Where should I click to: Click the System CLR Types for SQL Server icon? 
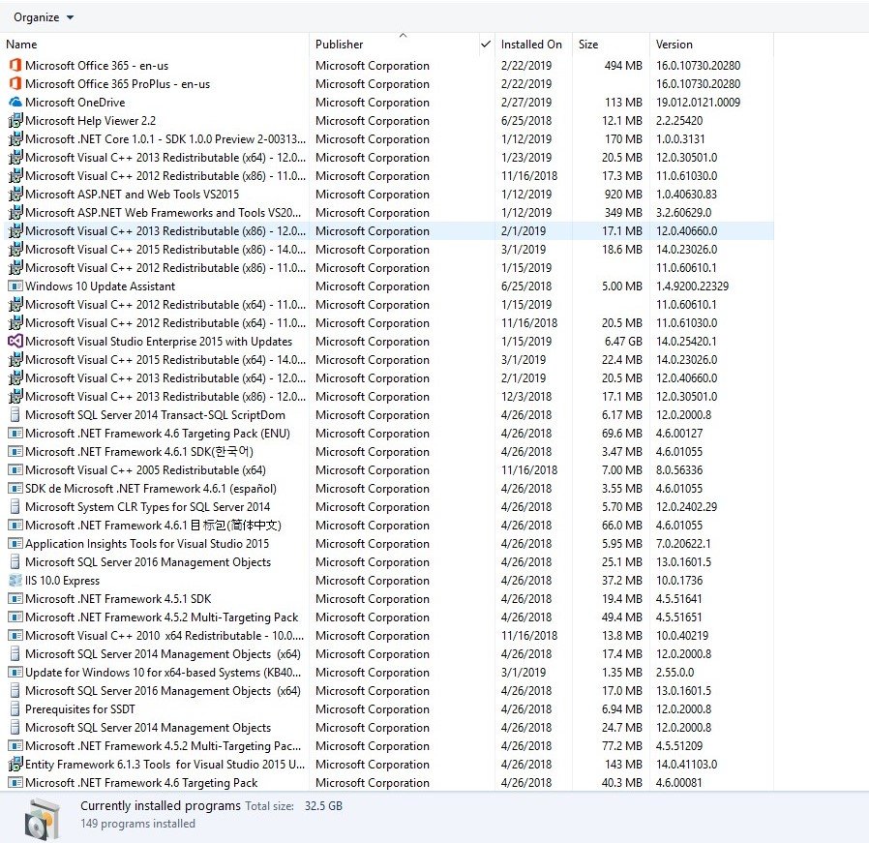15,506
